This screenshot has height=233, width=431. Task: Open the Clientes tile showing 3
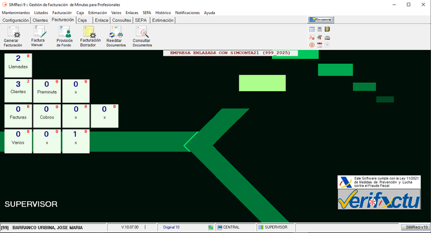[x=18, y=91]
